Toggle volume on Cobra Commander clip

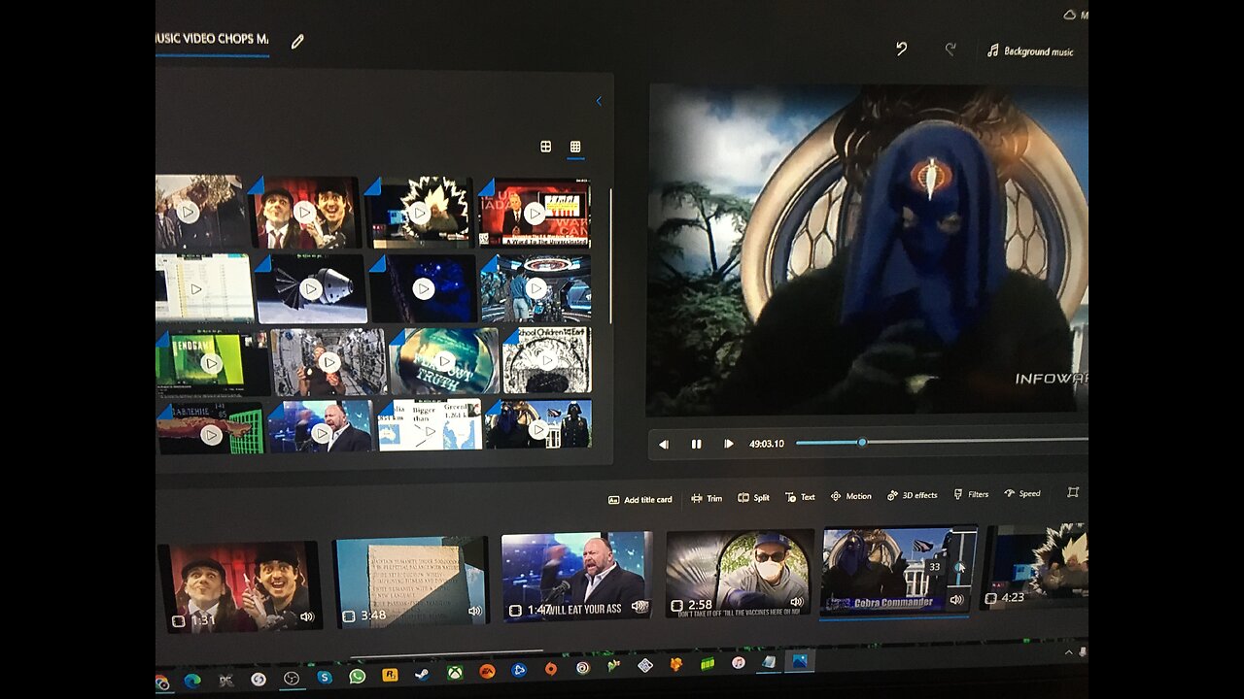956,600
